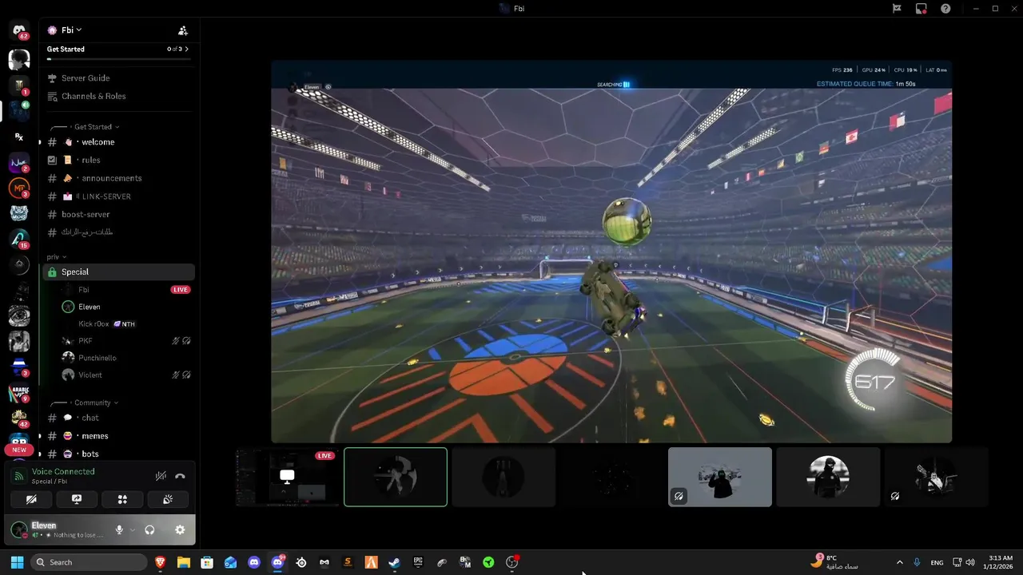Open Epic Games Launcher from taskbar

pos(418,562)
